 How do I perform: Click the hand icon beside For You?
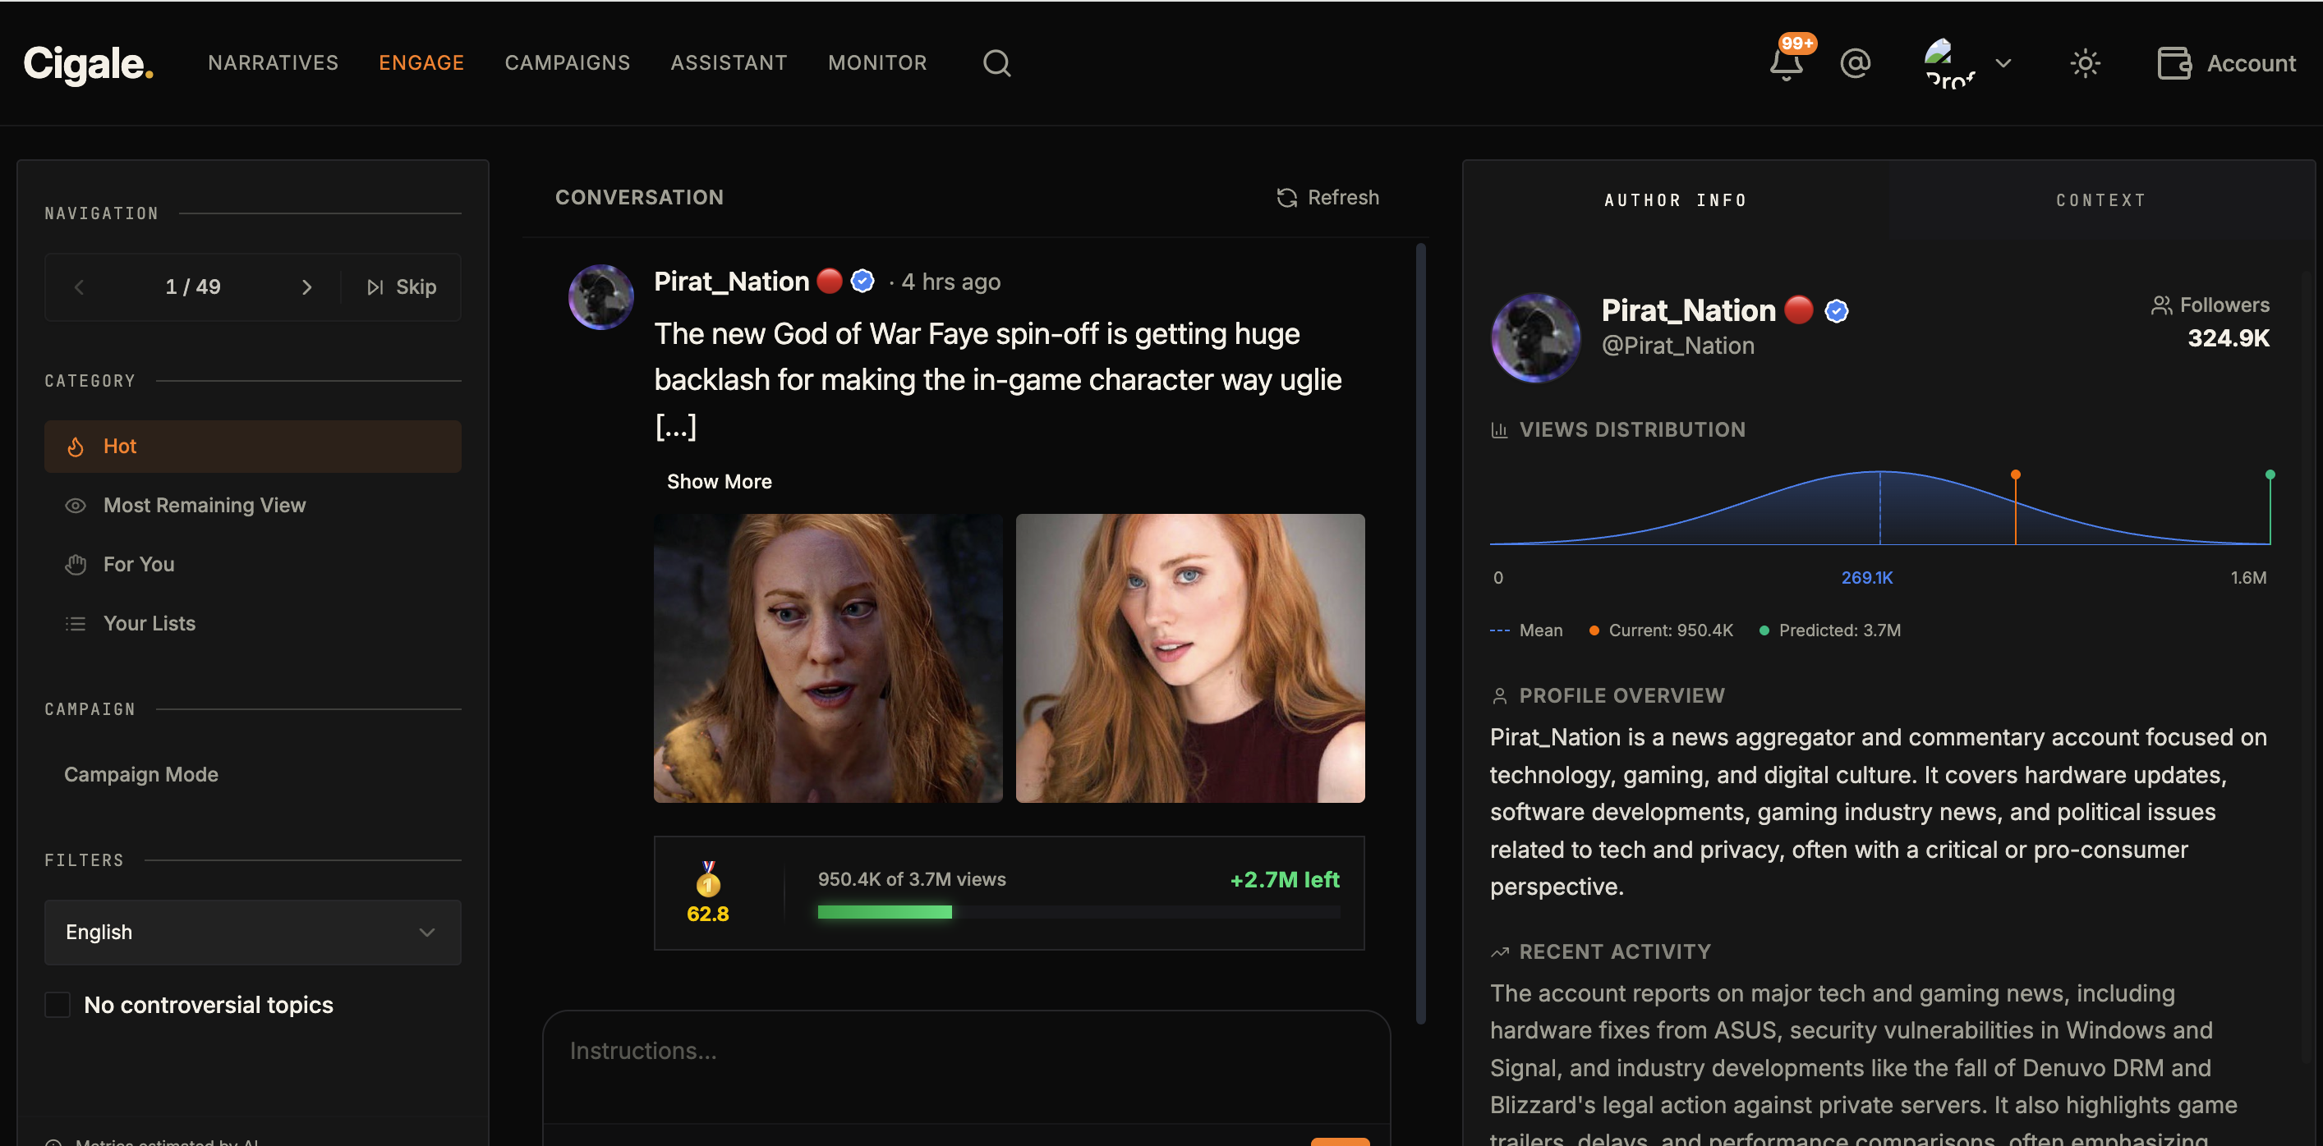coord(76,565)
